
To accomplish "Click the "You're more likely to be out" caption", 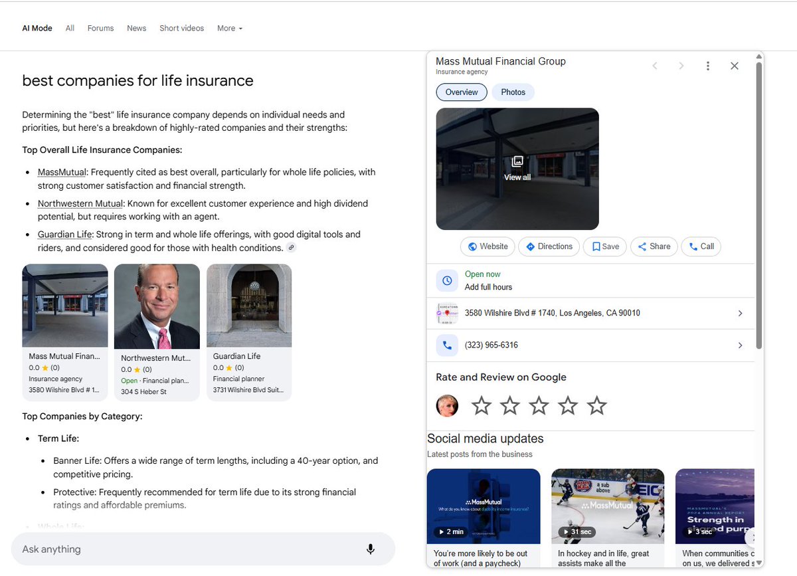I will (481, 558).
